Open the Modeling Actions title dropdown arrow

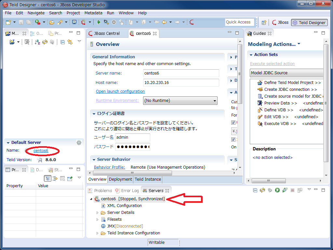click(x=299, y=44)
